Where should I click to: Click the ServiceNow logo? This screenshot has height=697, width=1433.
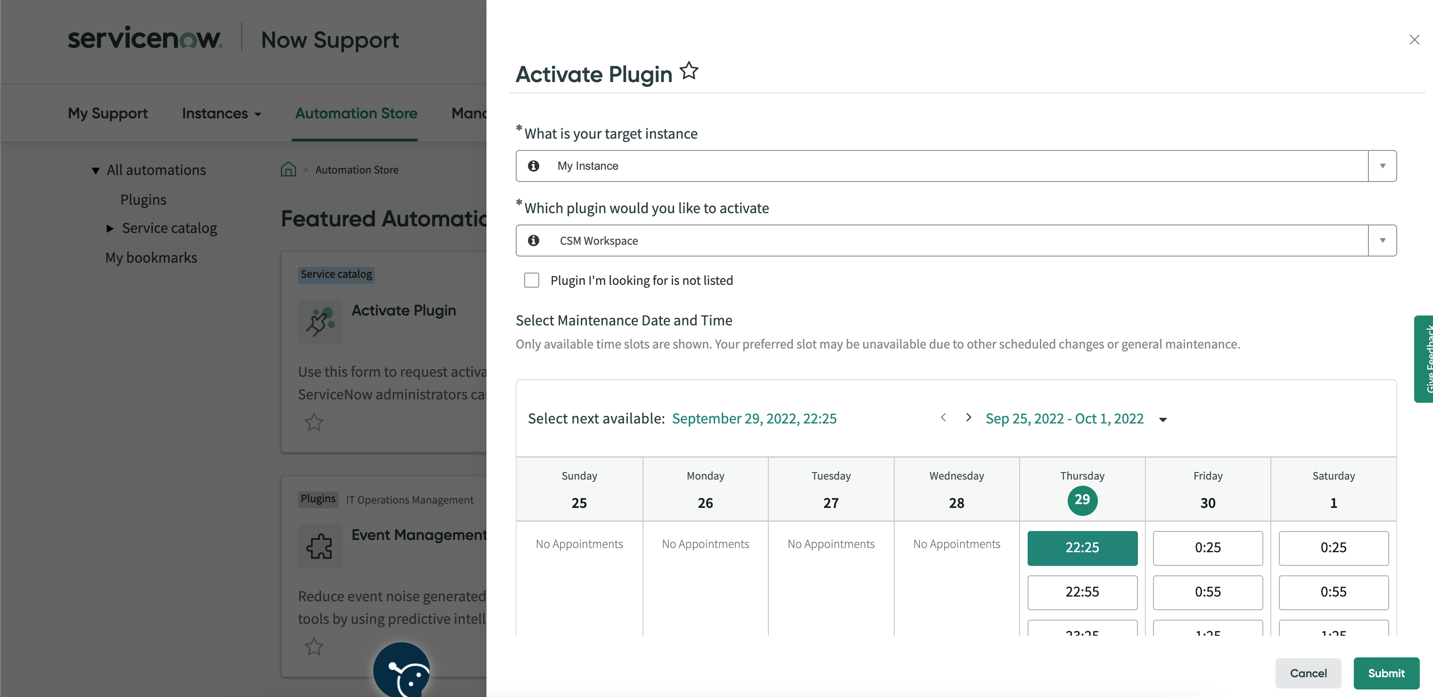point(145,38)
